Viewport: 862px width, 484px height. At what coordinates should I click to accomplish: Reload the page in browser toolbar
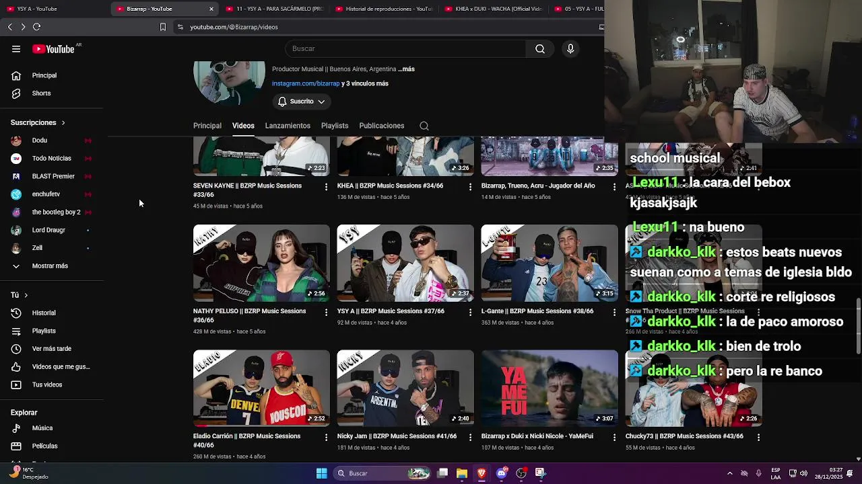coord(36,27)
